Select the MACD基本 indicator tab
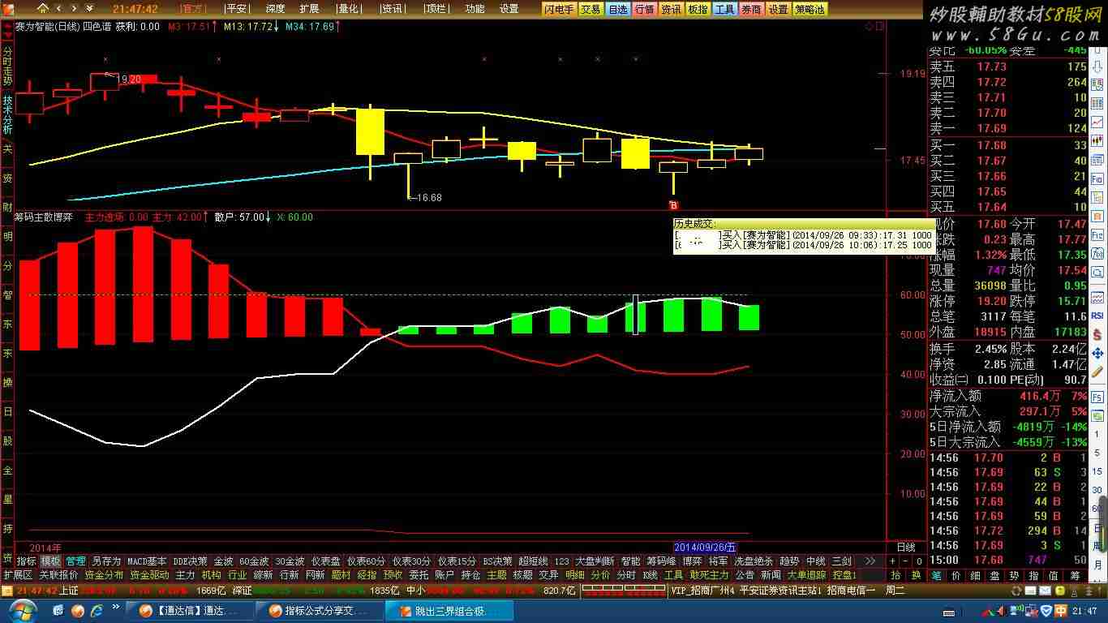The width and height of the screenshot is (1108, 623). [x=147, y=561]
